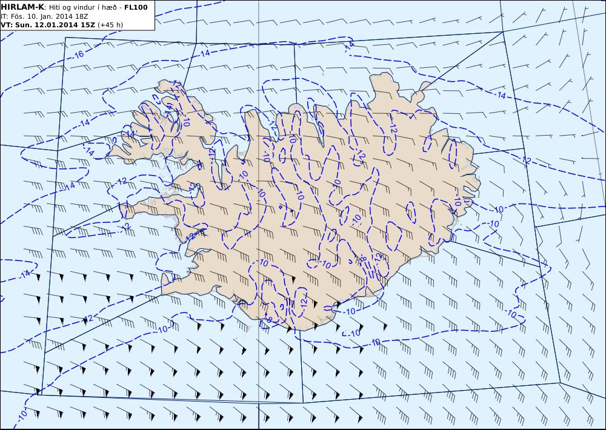Click the -16 isotherm contour label

coord(78,55)
